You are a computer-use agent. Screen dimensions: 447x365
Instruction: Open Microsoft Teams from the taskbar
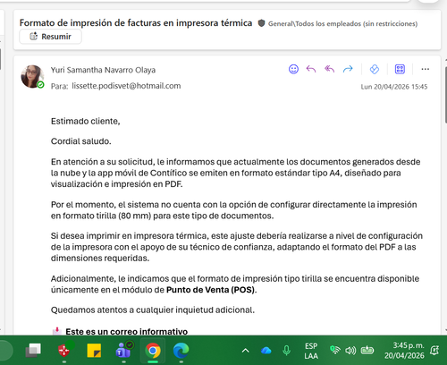(123, 350)
